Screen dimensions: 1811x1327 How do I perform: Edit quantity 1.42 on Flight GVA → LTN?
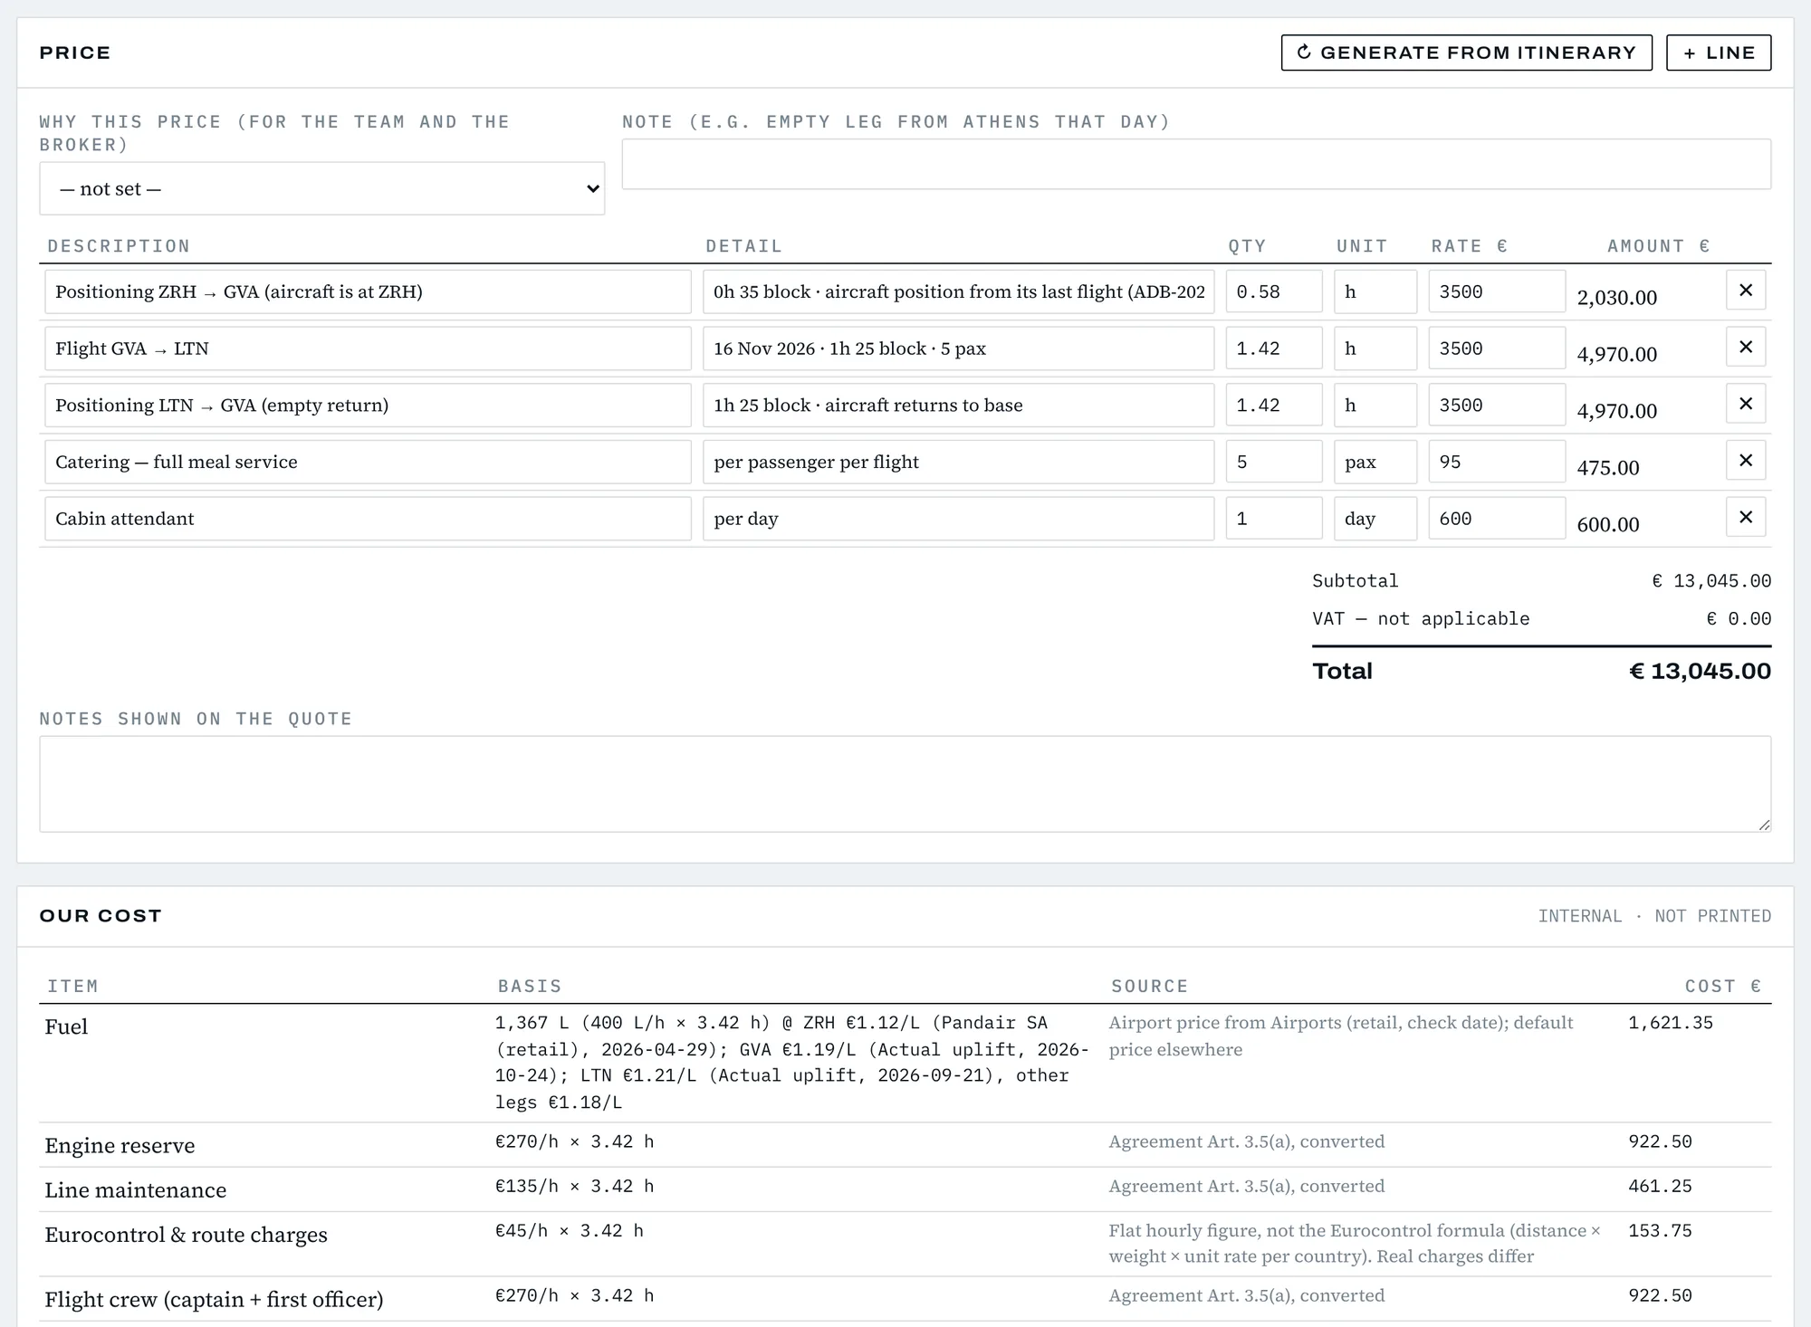(x=1274, y=348)
